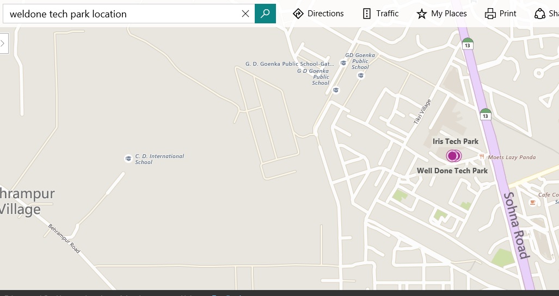The width and height of the screenshot is (559, 296).
Task: Toggle the Traffic layer on the map
Action: pos(380,14)
